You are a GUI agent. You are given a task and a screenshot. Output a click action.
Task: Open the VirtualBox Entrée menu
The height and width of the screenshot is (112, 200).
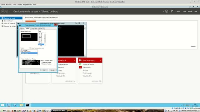pos(19,5)
